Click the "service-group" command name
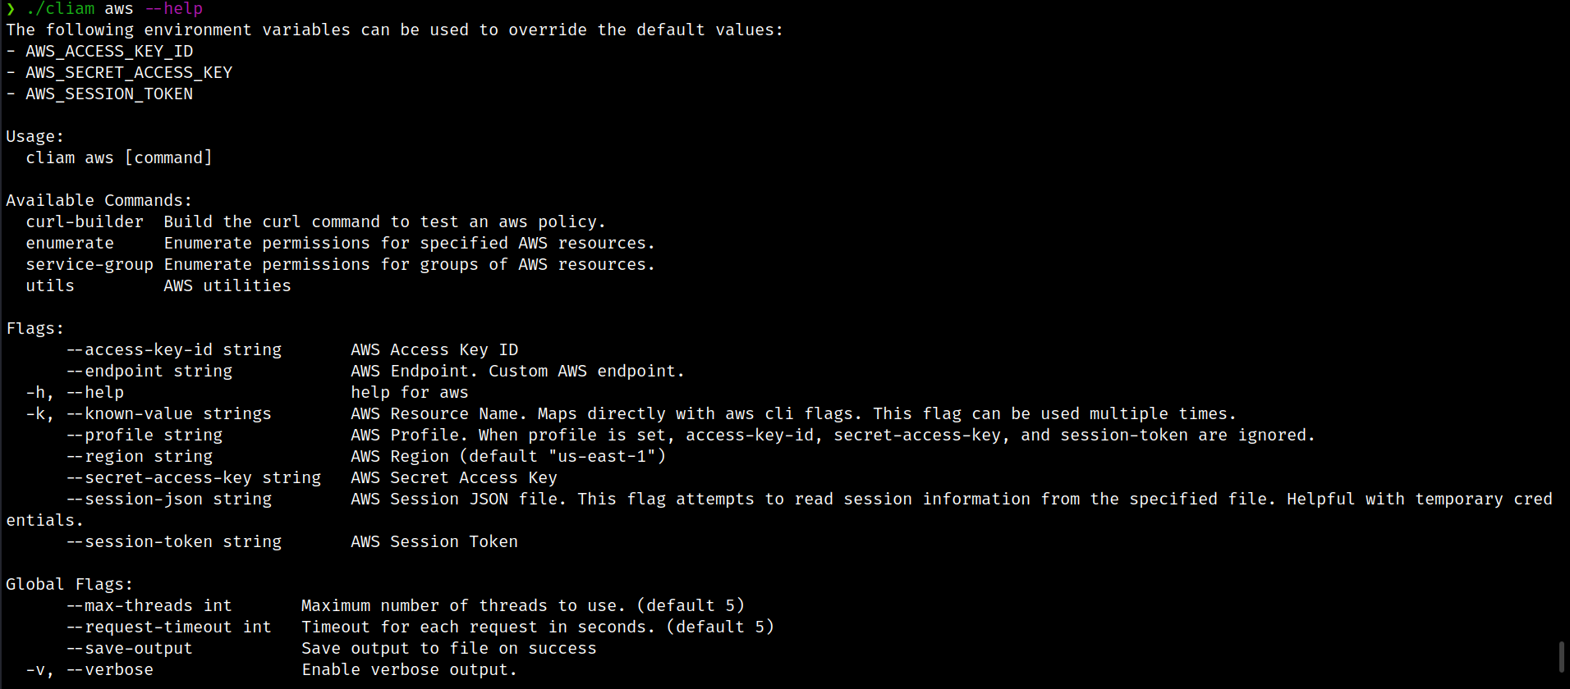This screenshot has height=689, width=1570. (x=90, y=265)
